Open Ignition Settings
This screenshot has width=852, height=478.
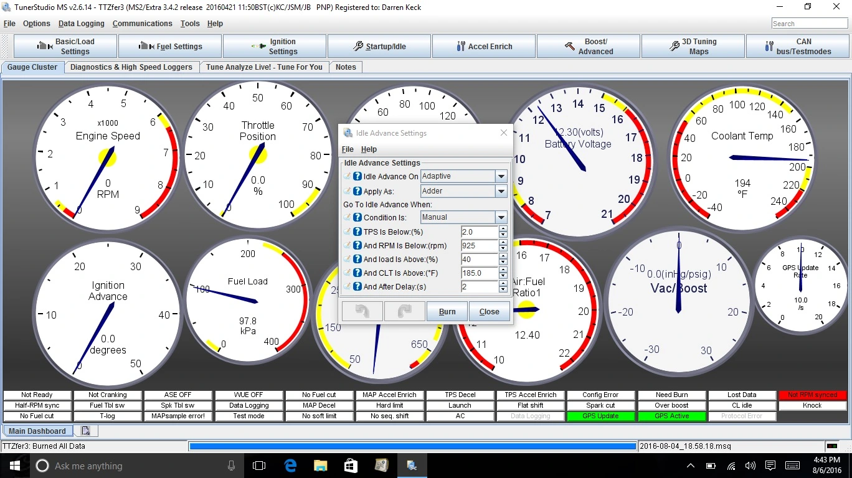point(275,47)
